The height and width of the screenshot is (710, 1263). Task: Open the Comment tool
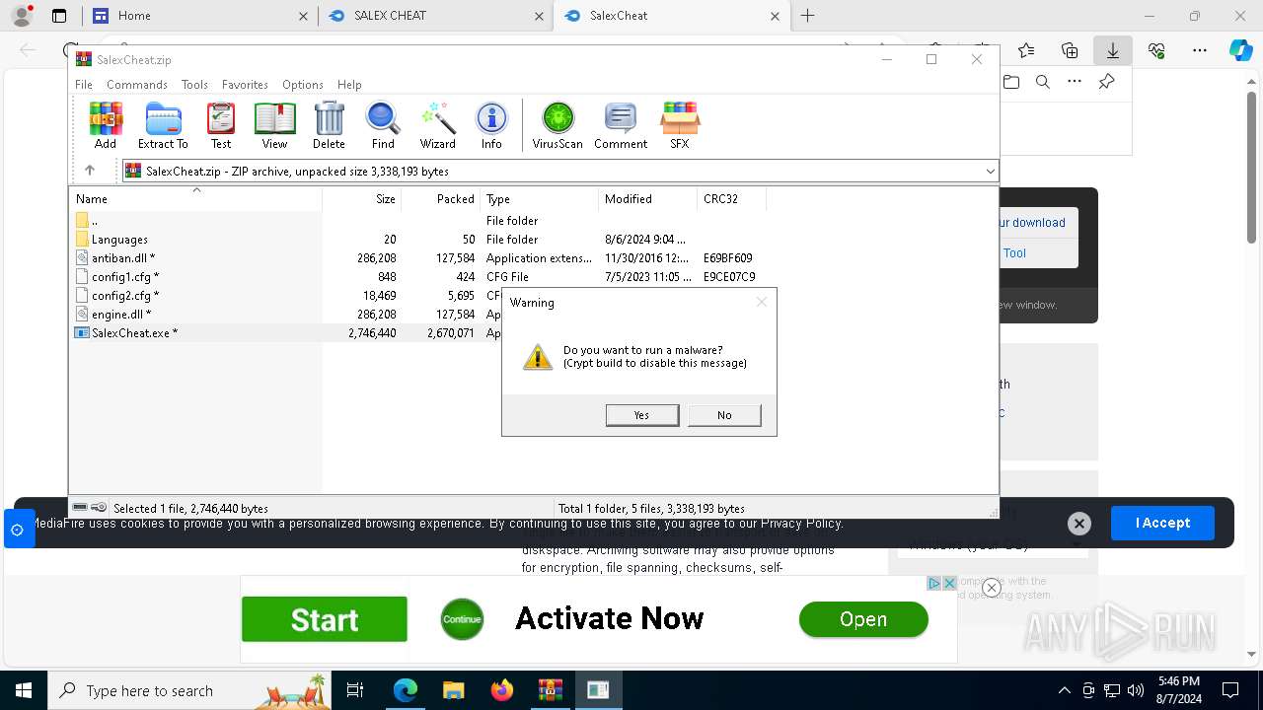tap(621, 125)
